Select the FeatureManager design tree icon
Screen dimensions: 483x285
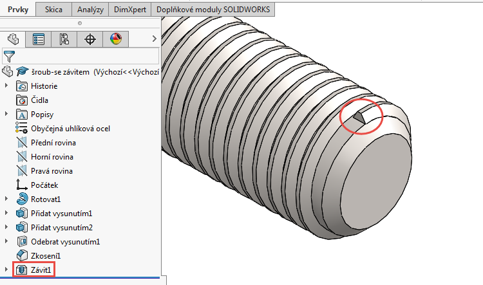click(13, 39)
